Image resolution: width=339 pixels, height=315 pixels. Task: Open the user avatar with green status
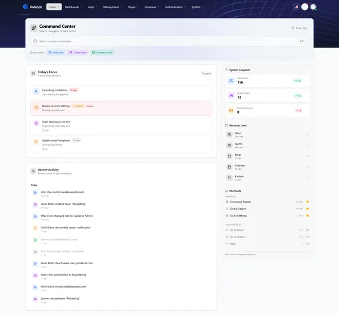tap(313, 7)
